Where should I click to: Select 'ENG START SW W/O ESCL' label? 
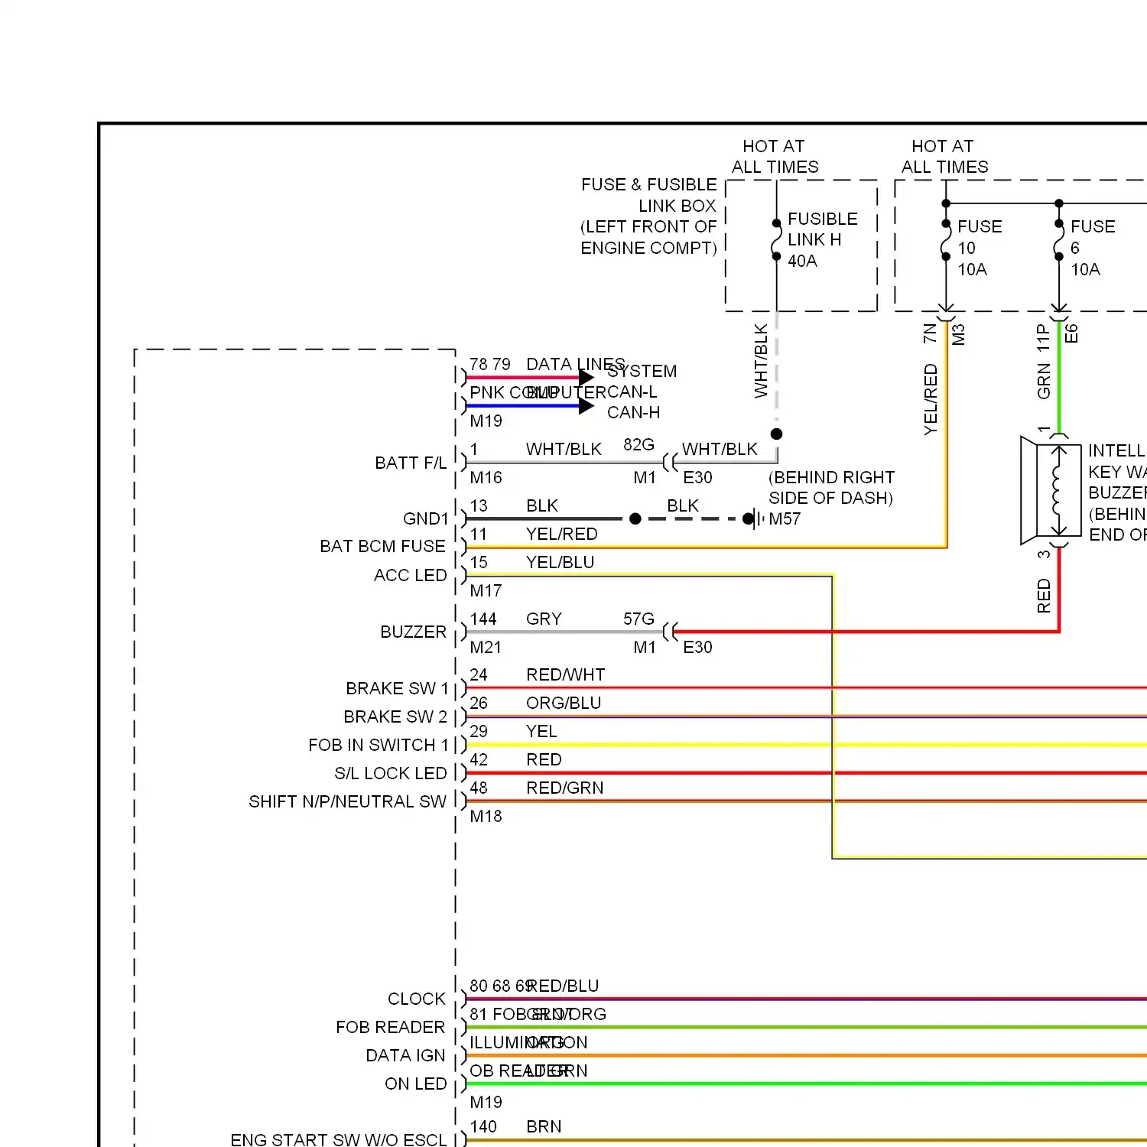pos(338,1139)
